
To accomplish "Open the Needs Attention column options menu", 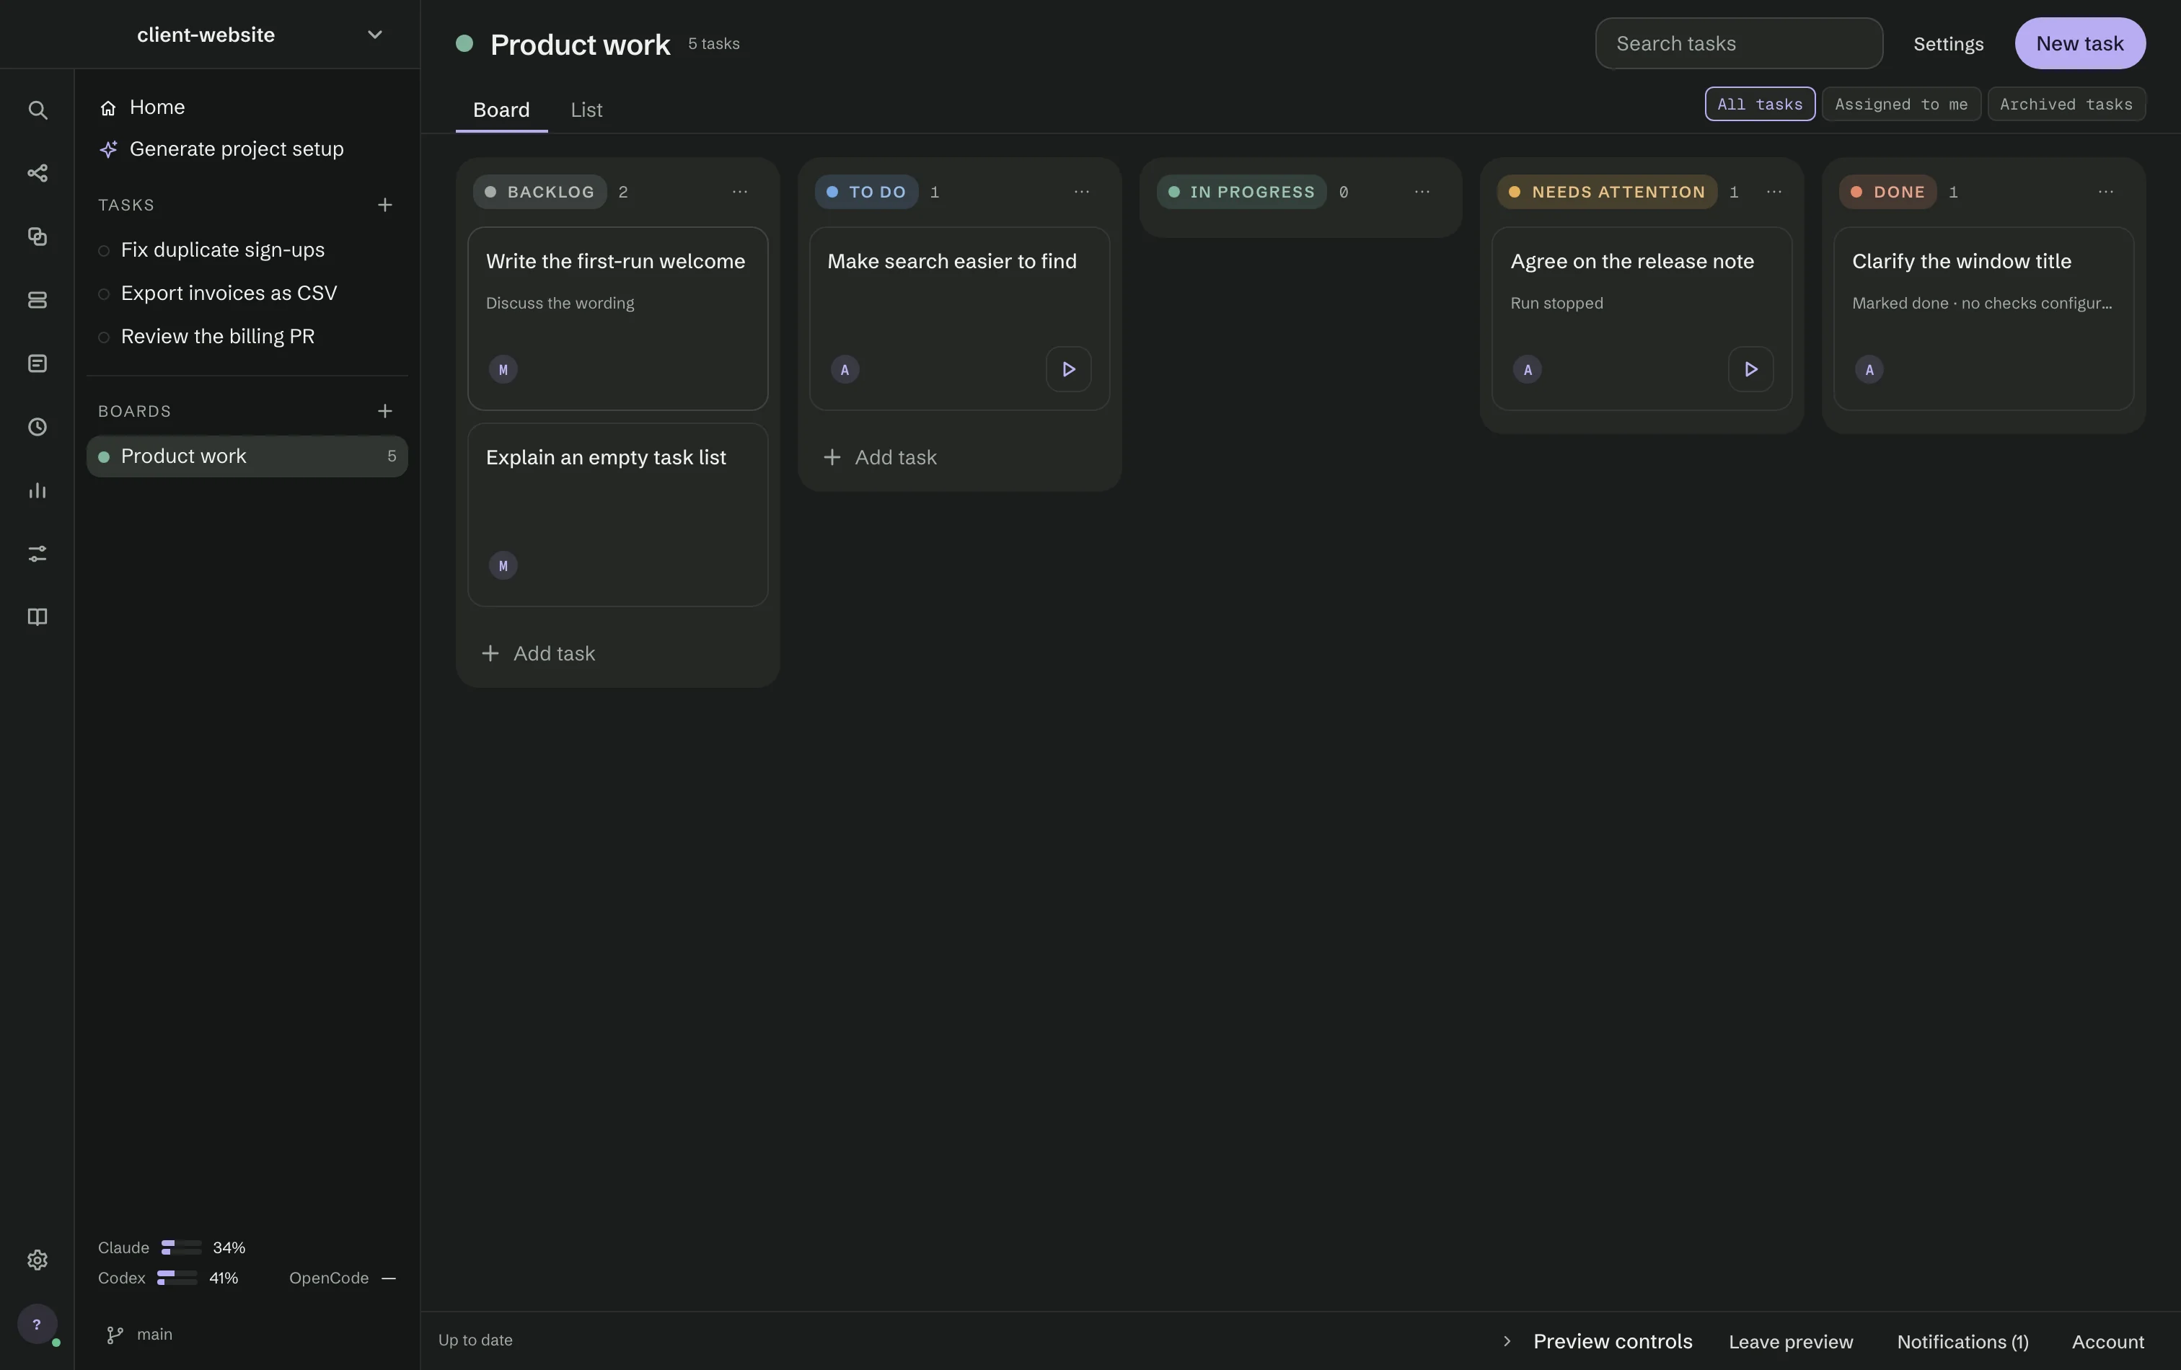I will [x=1774, y=192].
